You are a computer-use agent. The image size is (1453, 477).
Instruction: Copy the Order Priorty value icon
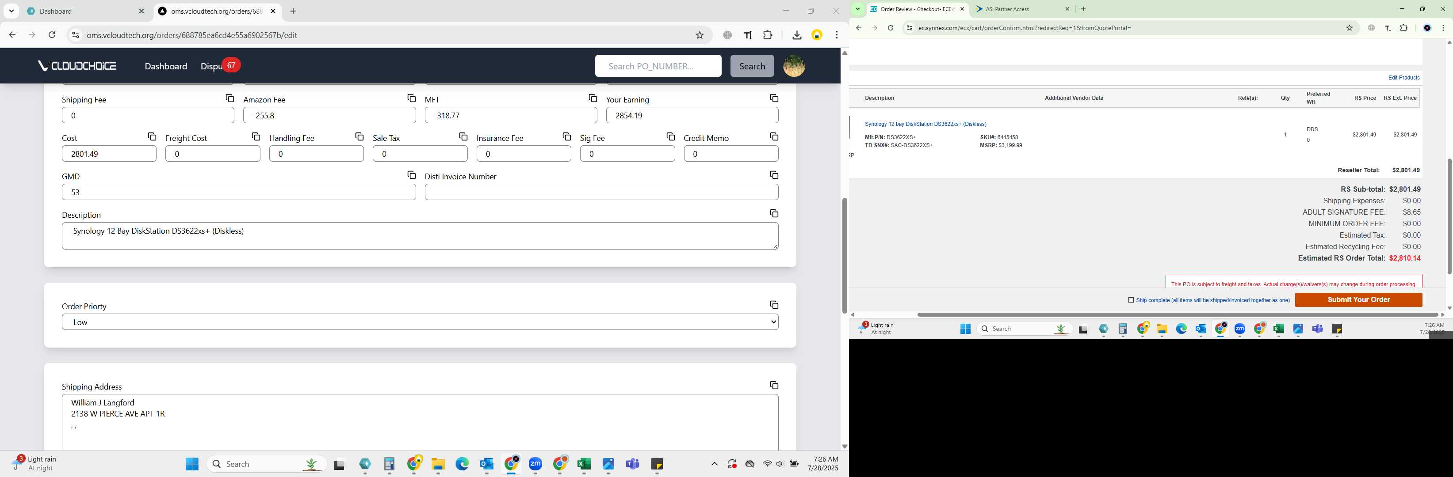click(774, 305)
